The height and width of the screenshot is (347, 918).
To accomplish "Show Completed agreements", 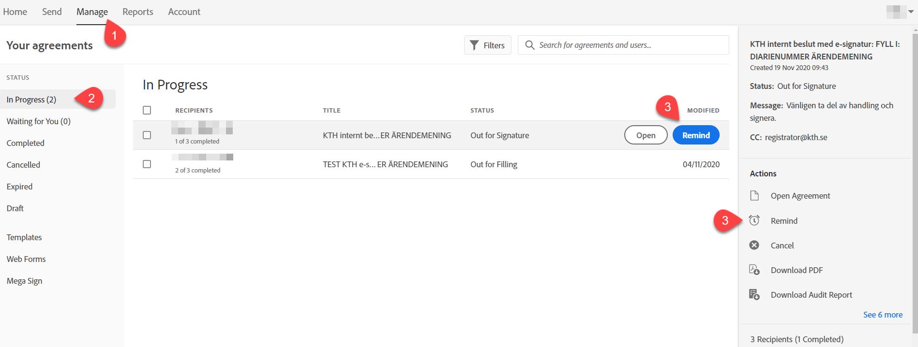I will coord(26,143).
